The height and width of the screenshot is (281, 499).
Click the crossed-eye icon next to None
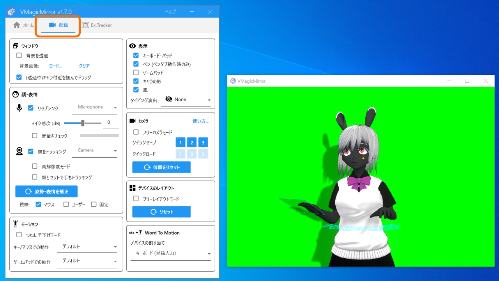(x=169, y=100)
